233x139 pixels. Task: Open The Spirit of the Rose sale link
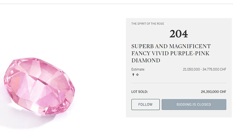148,24
